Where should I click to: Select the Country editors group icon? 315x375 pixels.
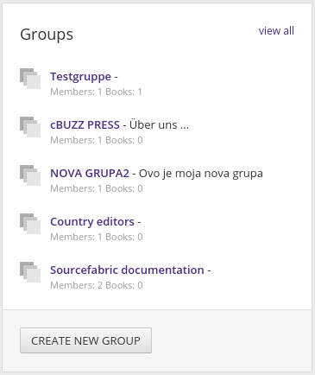tap(30, 224)
